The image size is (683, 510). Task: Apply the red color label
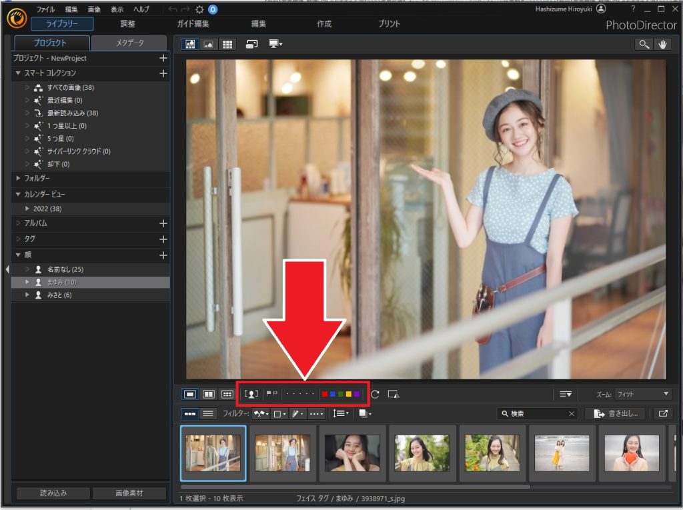[x=325, y=394]
